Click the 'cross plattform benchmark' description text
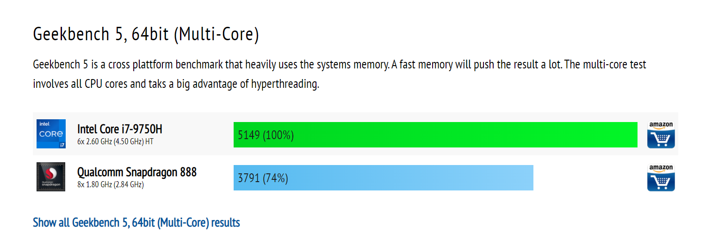 (x=165, y=65)
